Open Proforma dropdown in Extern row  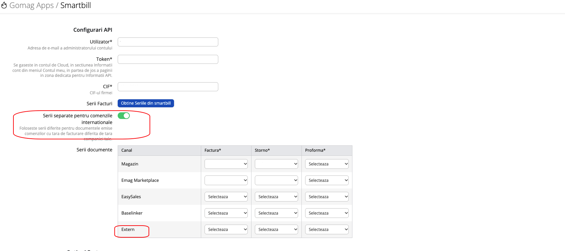(327, 230)
